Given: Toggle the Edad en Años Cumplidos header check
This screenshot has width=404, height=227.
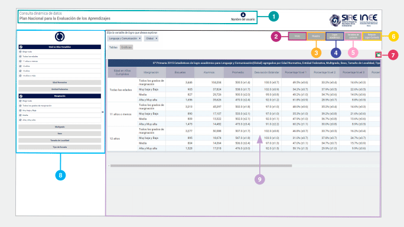Looking at the screenshot, I should click(x=21, y=47).
